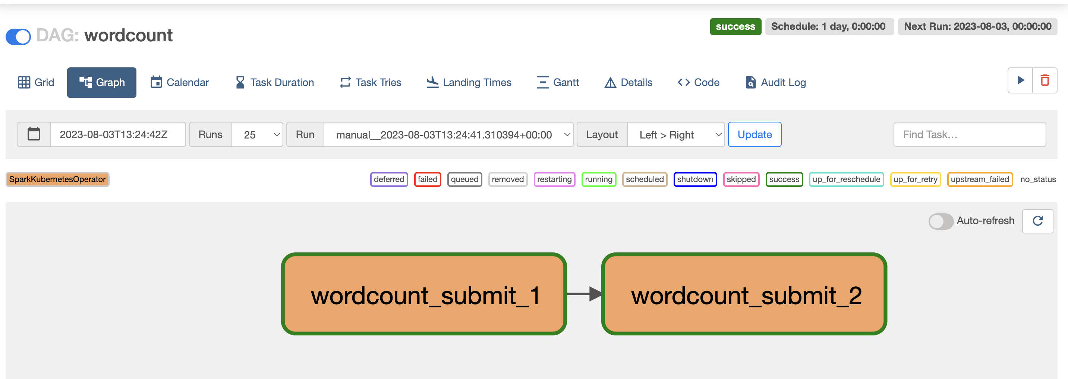This screenshot has height=379, width=1068.
Task: Open the Layout direction dropdown
Action: [x=675, y=135]
